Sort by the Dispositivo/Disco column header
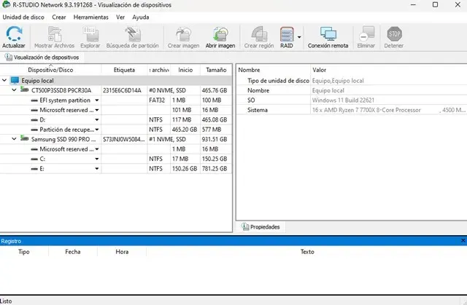467x305 pixels. pyautogui.click(x=50, y=70)
